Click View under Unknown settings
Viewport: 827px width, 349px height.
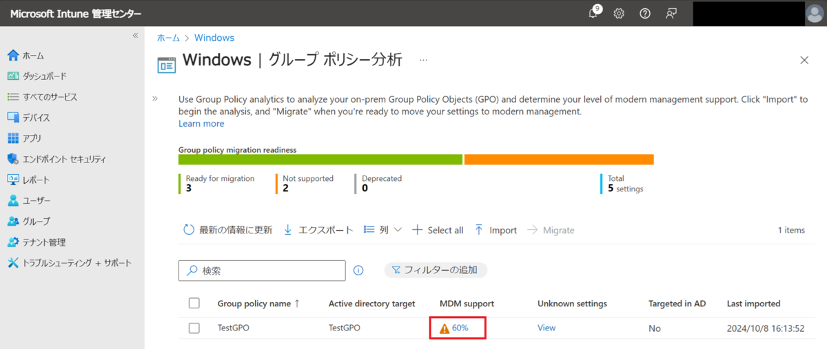click(x=547, y=328)
